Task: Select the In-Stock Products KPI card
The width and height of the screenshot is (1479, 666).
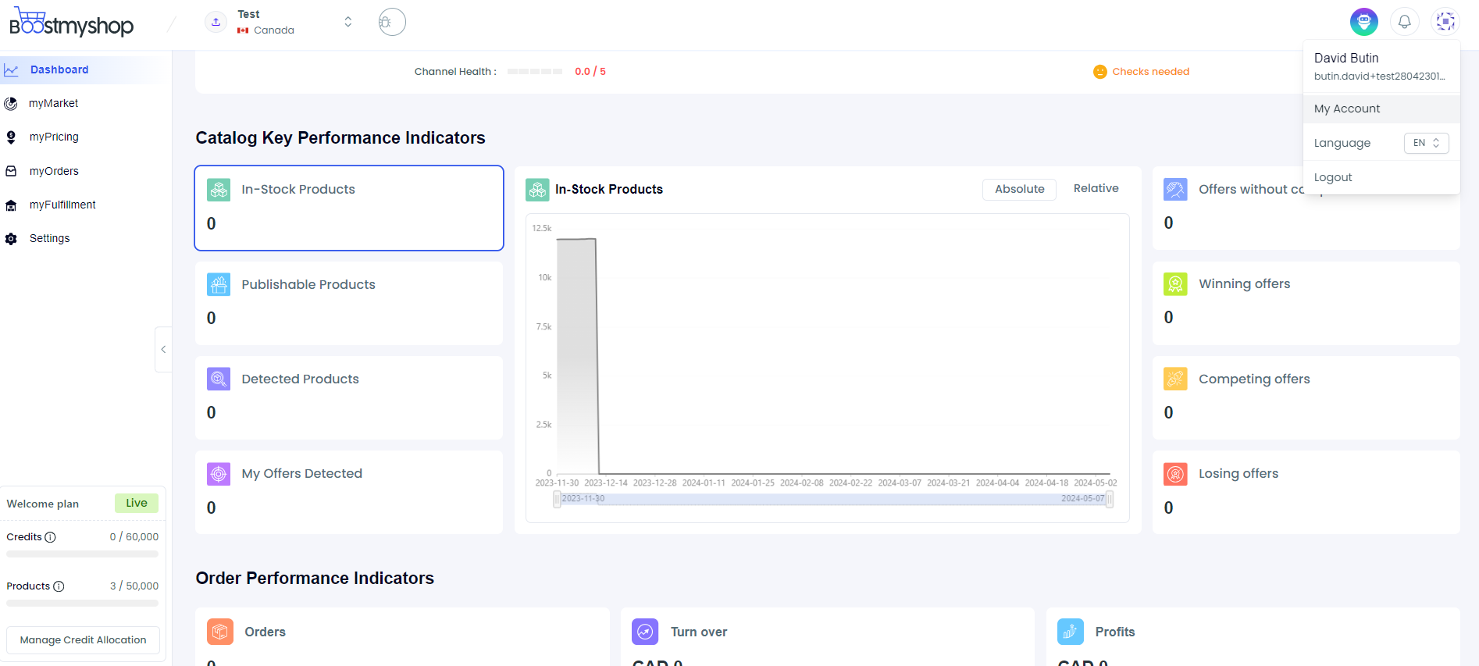Action: (349, 208)
